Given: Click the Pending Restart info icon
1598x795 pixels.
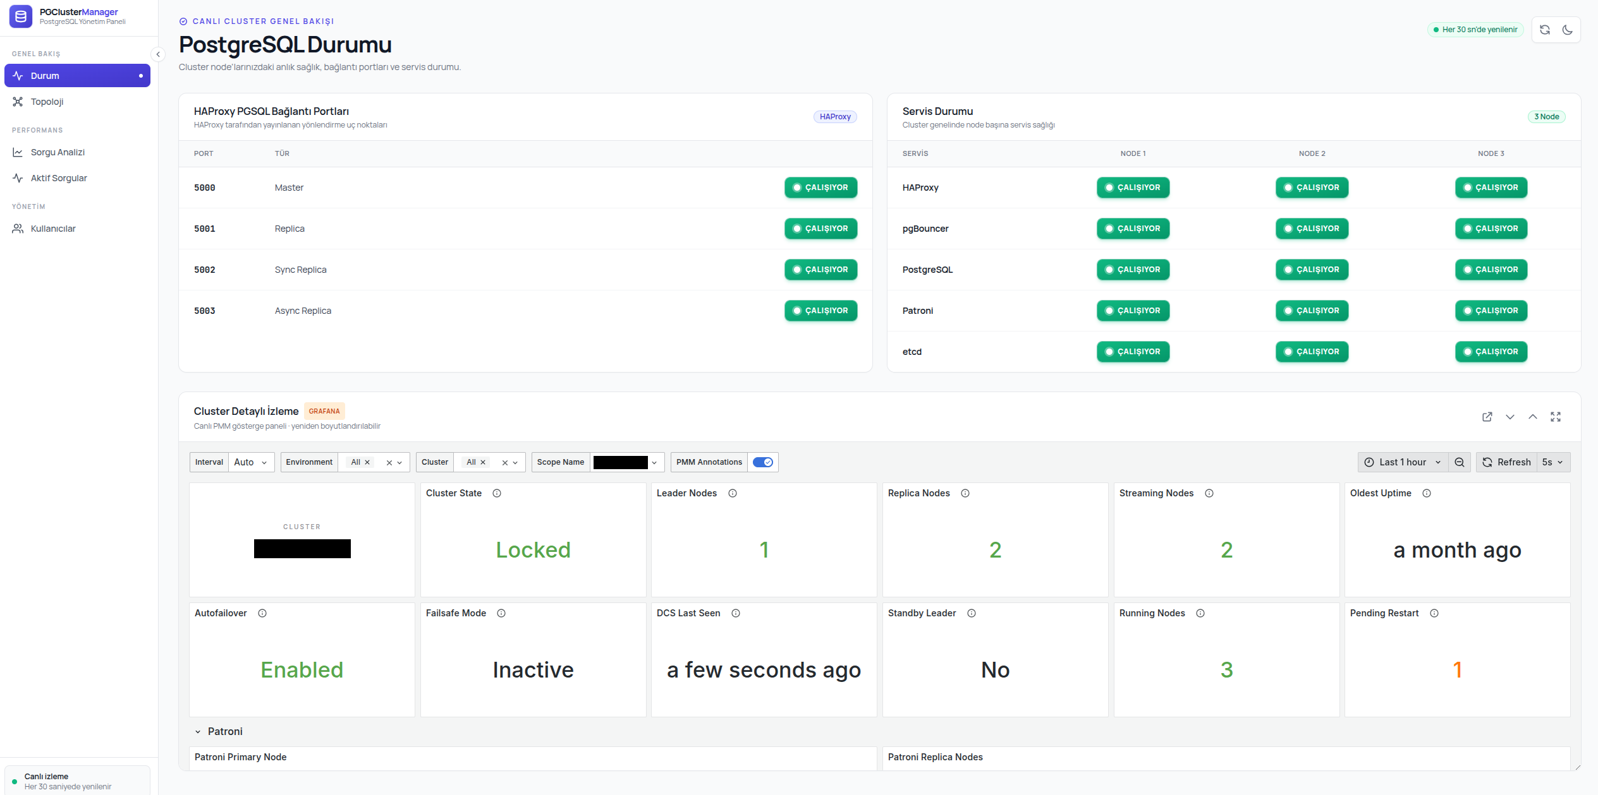Looking at the screenshot, I should point(1434,613).
